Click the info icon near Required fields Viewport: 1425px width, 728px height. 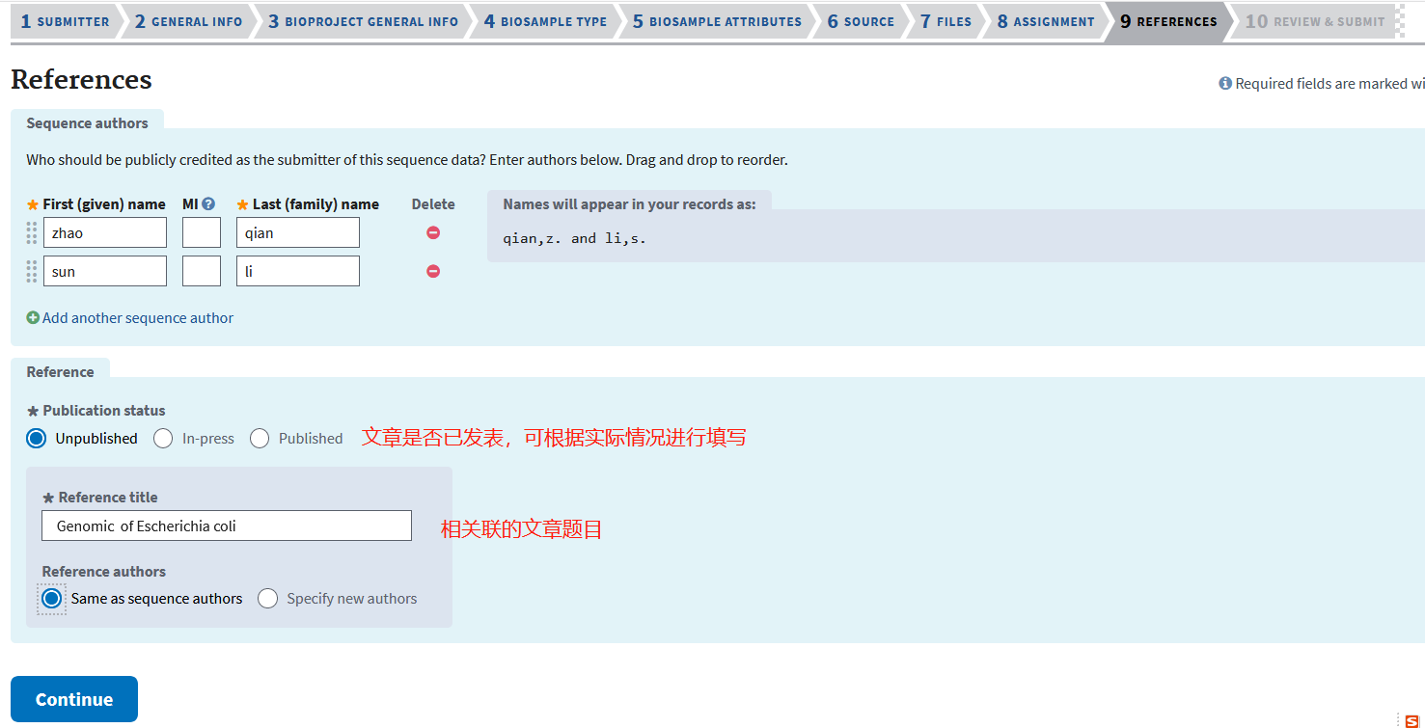(x=1225, y=84)
